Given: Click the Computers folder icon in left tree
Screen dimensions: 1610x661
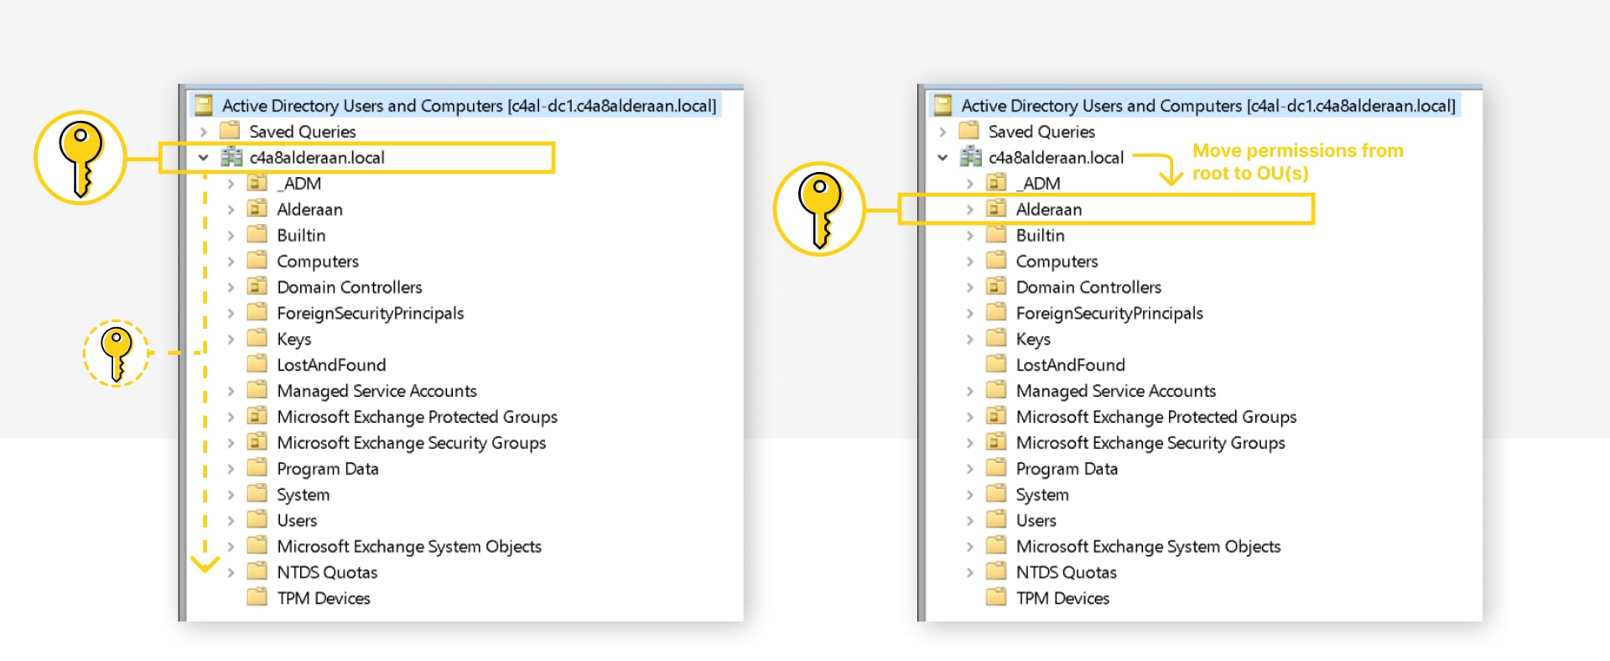Looking at the screenshot, I should (257, 261).
